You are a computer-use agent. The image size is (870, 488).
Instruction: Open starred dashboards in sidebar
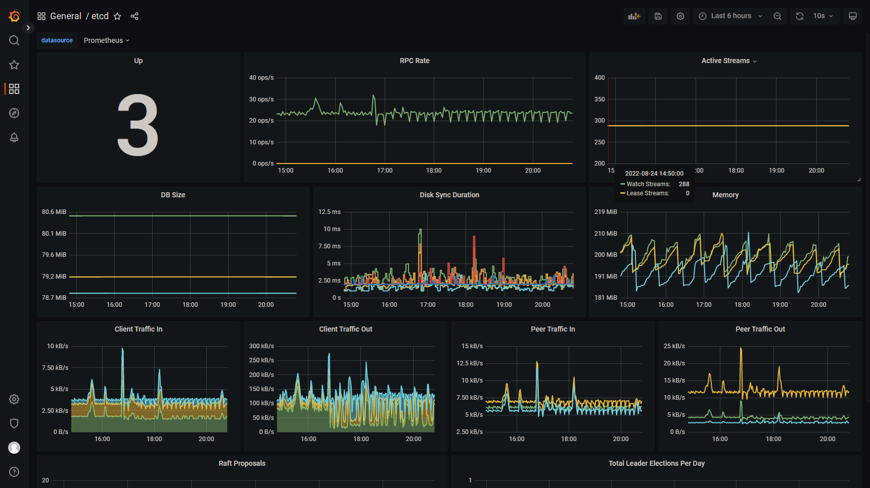point(14,65)
